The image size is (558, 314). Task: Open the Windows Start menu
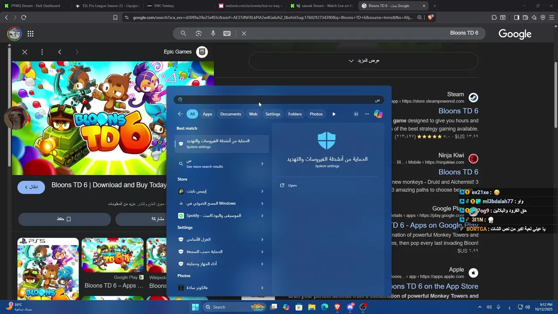pyautogui.click(x=195, y=307)
